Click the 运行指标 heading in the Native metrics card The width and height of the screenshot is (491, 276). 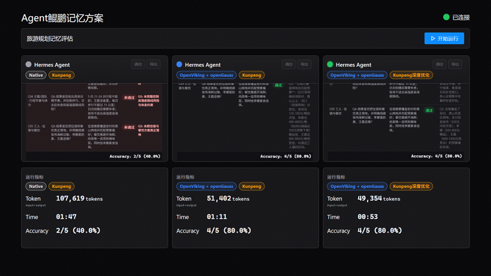tap(35, 177)
